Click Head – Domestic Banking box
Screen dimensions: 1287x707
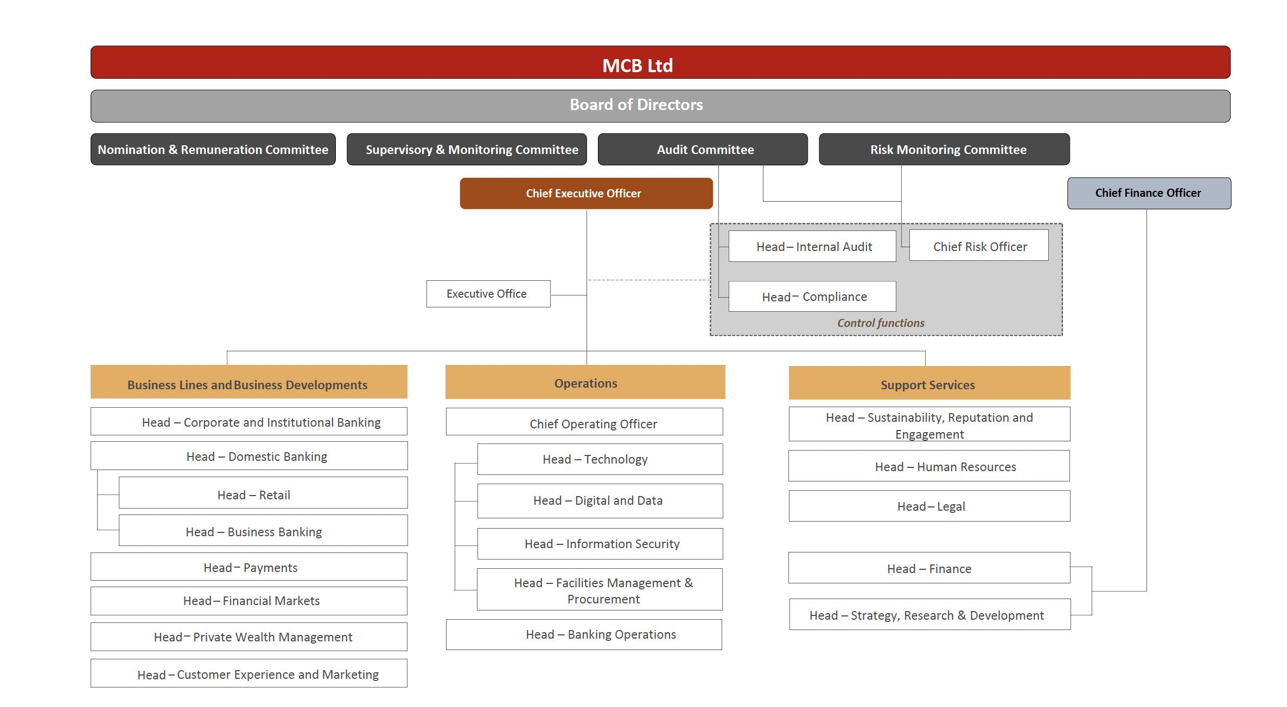click(x=249, y=456)
